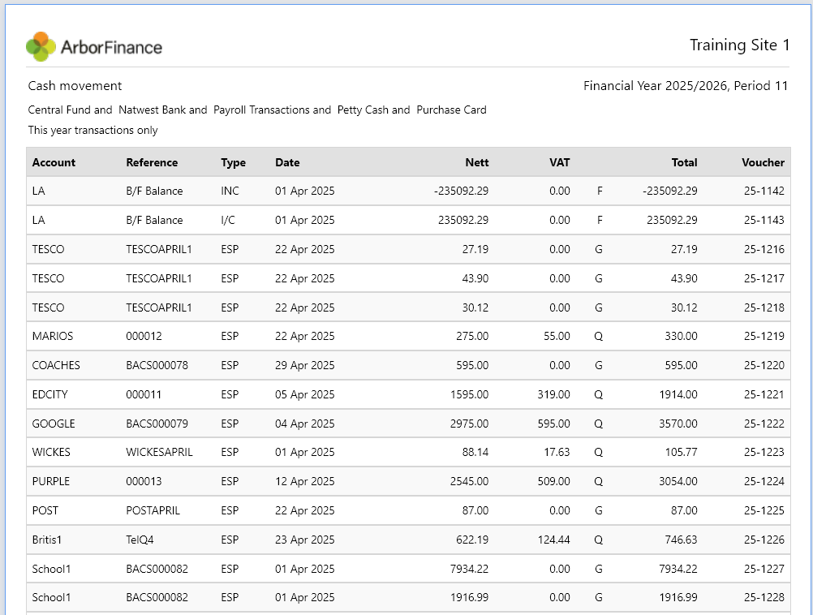Image resolution: width=813 pixels, height=615 pixels.
Task: Click the Voucher column header
Action: 764,162
